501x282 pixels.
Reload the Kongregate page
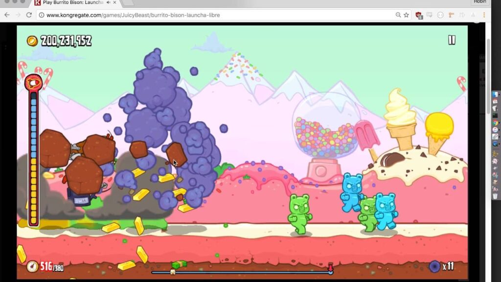pyautogui.click(x=29, y=15)
